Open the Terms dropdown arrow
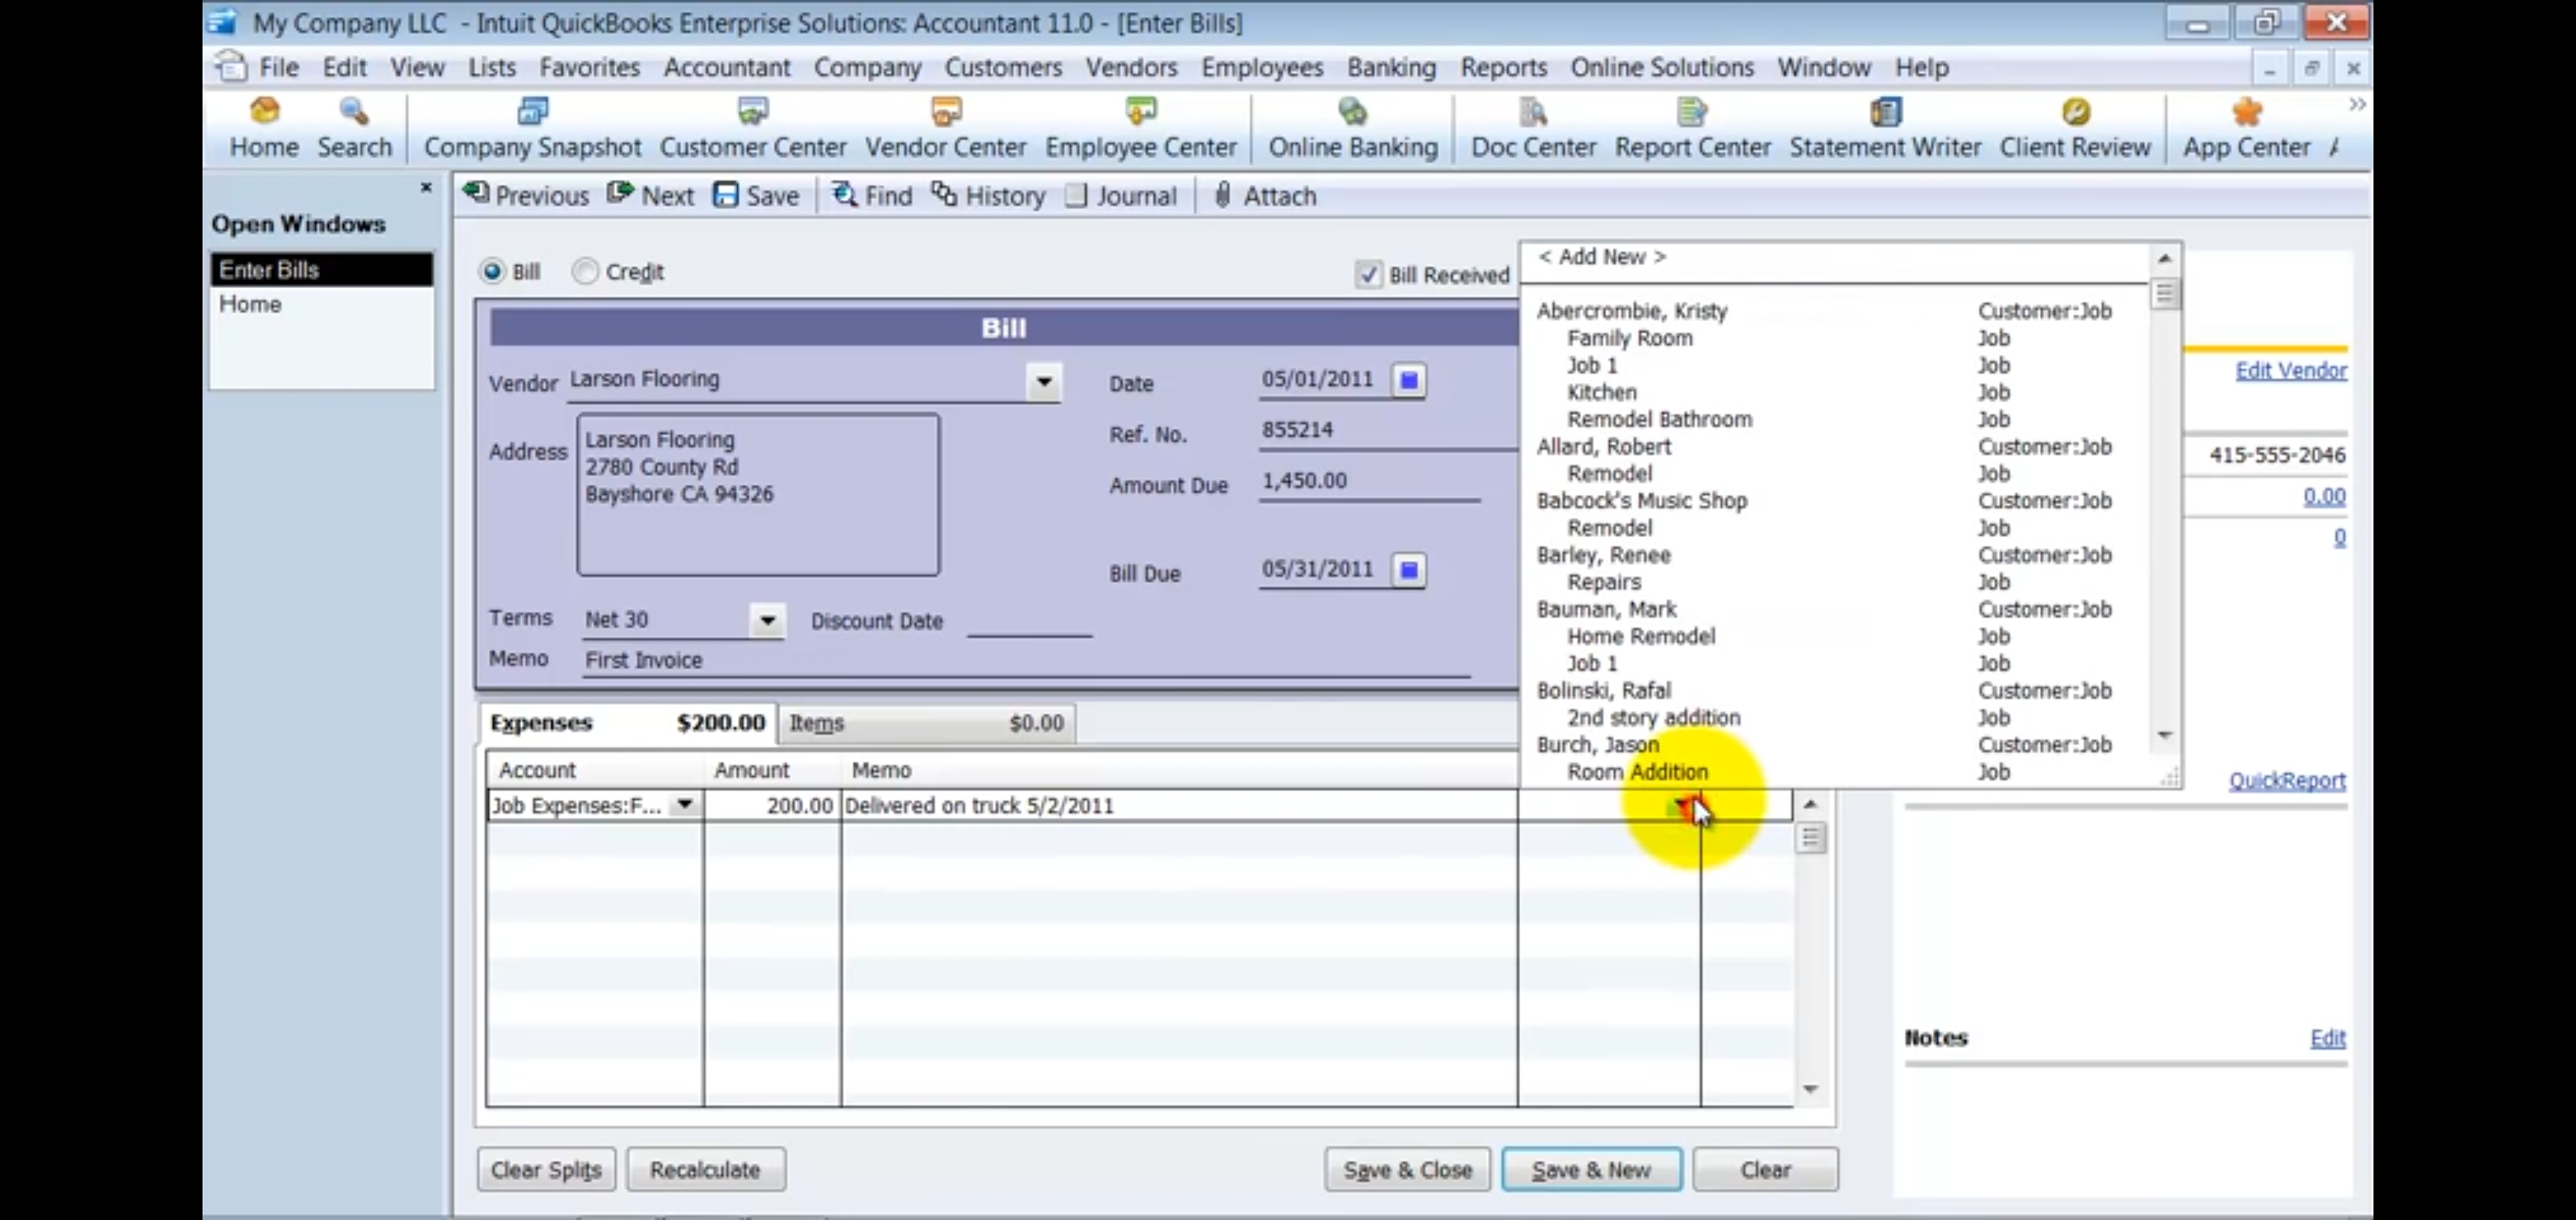2576x1220 pixels. pos(767,620)
